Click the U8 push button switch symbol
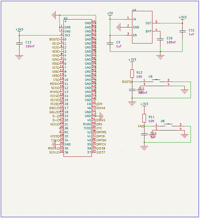This screenshot has height=218, width=200. point(168,127)
